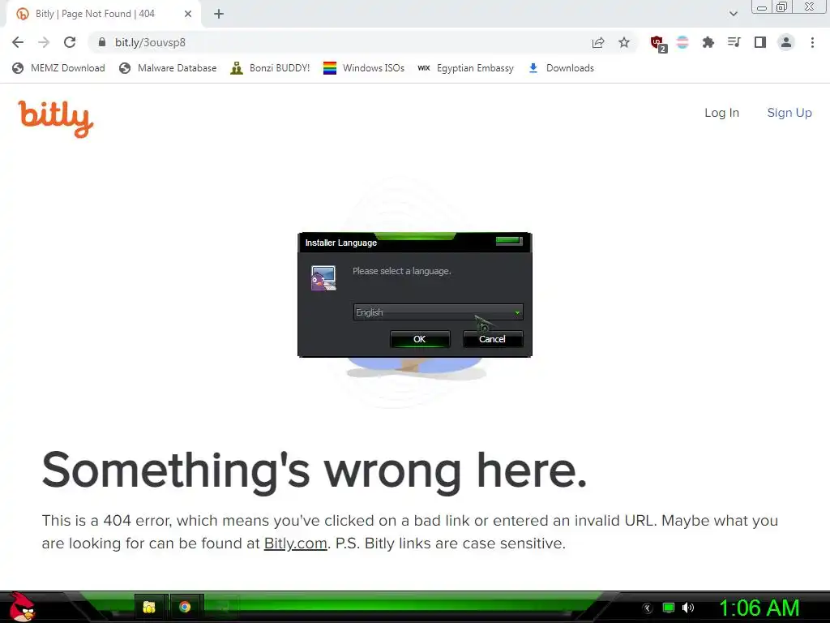Click 'Please select a language.' text
The width and height of the screenshot is (830, 623).
[x=402, y=271]
